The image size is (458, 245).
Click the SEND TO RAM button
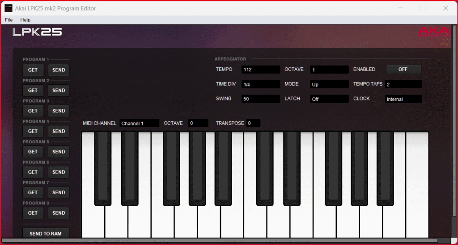(x=46, y=233)
